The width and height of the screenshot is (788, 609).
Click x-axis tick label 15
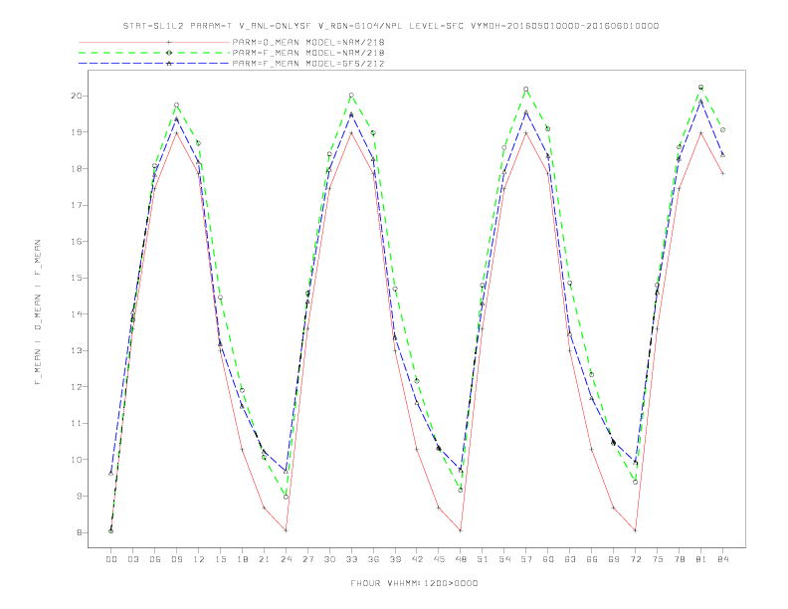tap(220, 559)
